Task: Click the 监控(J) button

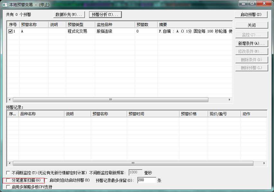Action: pos(251,35)
